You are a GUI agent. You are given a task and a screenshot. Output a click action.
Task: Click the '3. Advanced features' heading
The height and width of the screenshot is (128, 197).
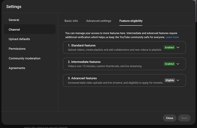coord(82,78)
